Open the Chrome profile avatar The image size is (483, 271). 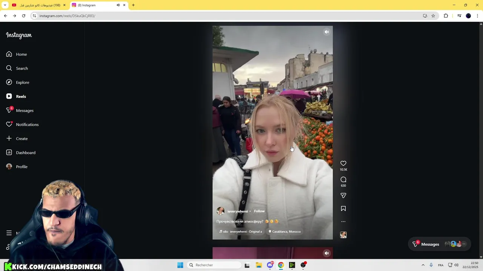[468, 16]
